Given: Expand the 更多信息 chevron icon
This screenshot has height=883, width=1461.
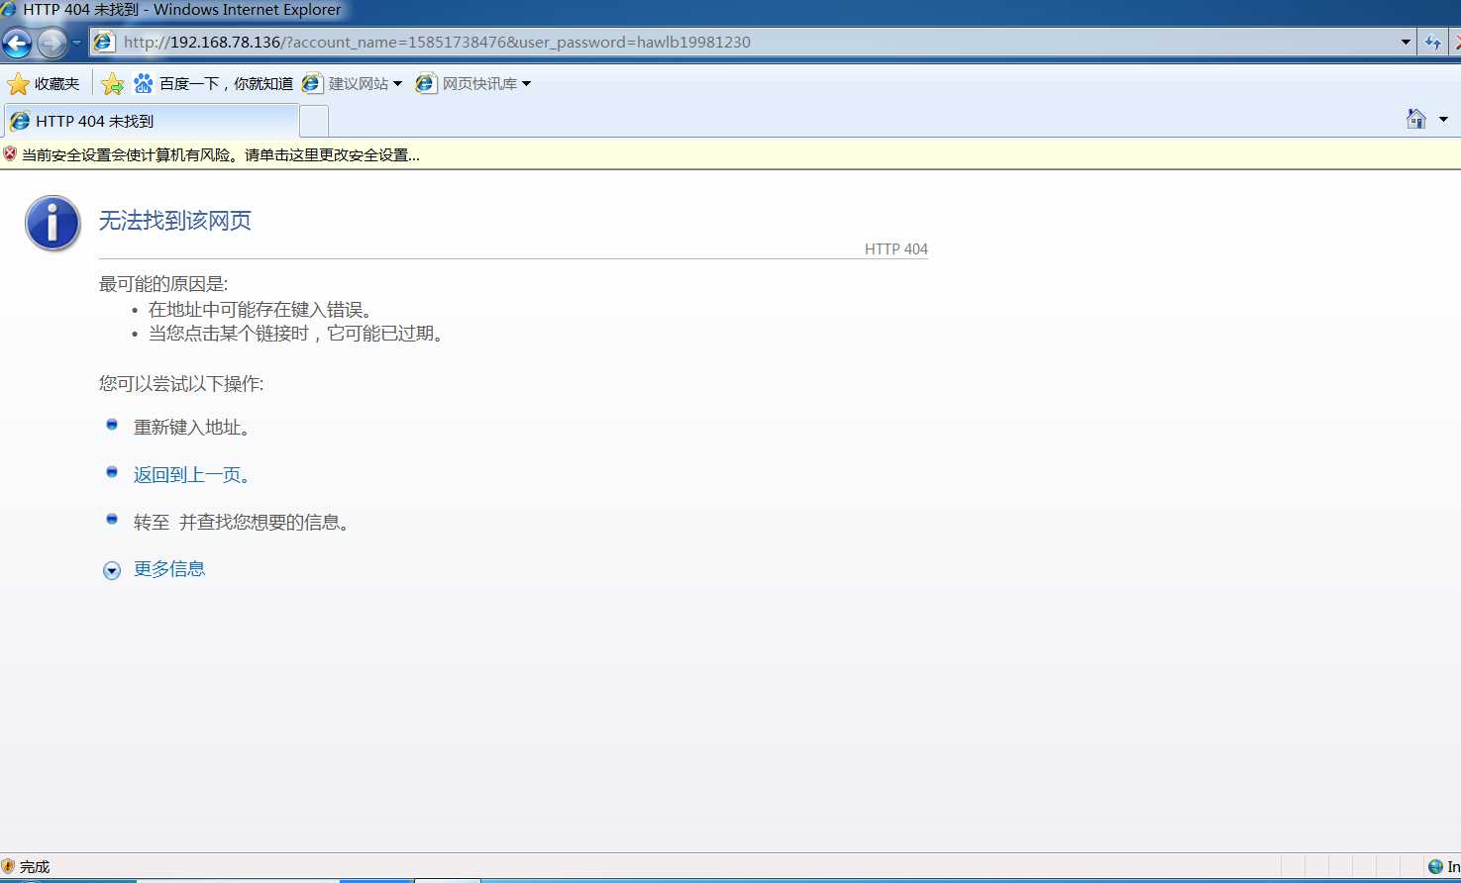Looking at the screenshot, I should (112, 570).
